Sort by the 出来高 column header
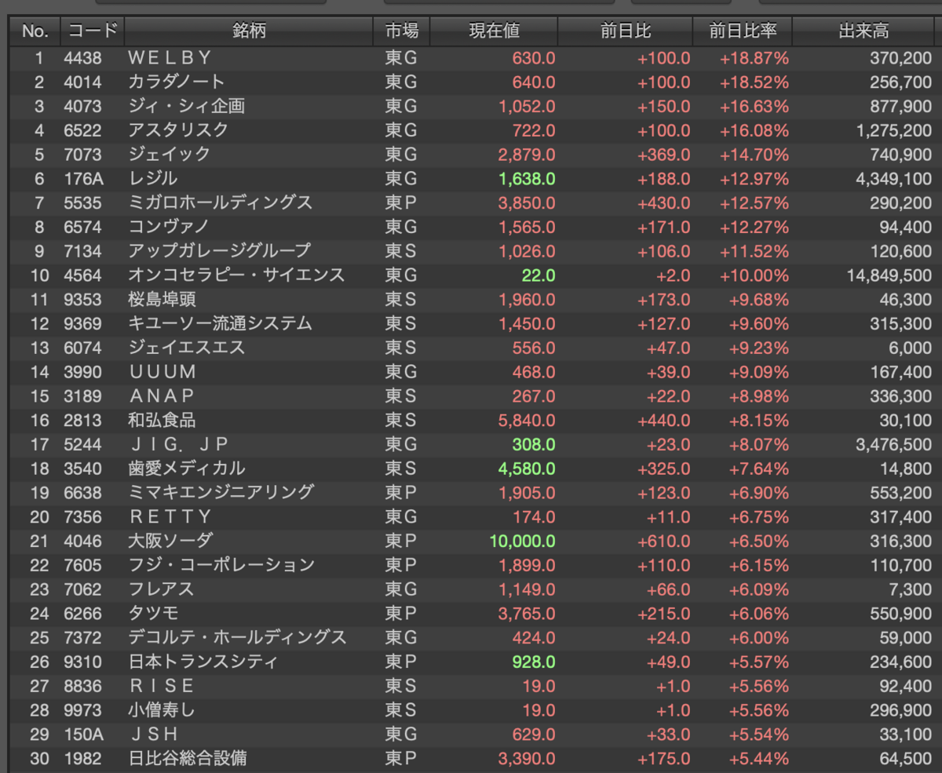 [x=863, y=31]
